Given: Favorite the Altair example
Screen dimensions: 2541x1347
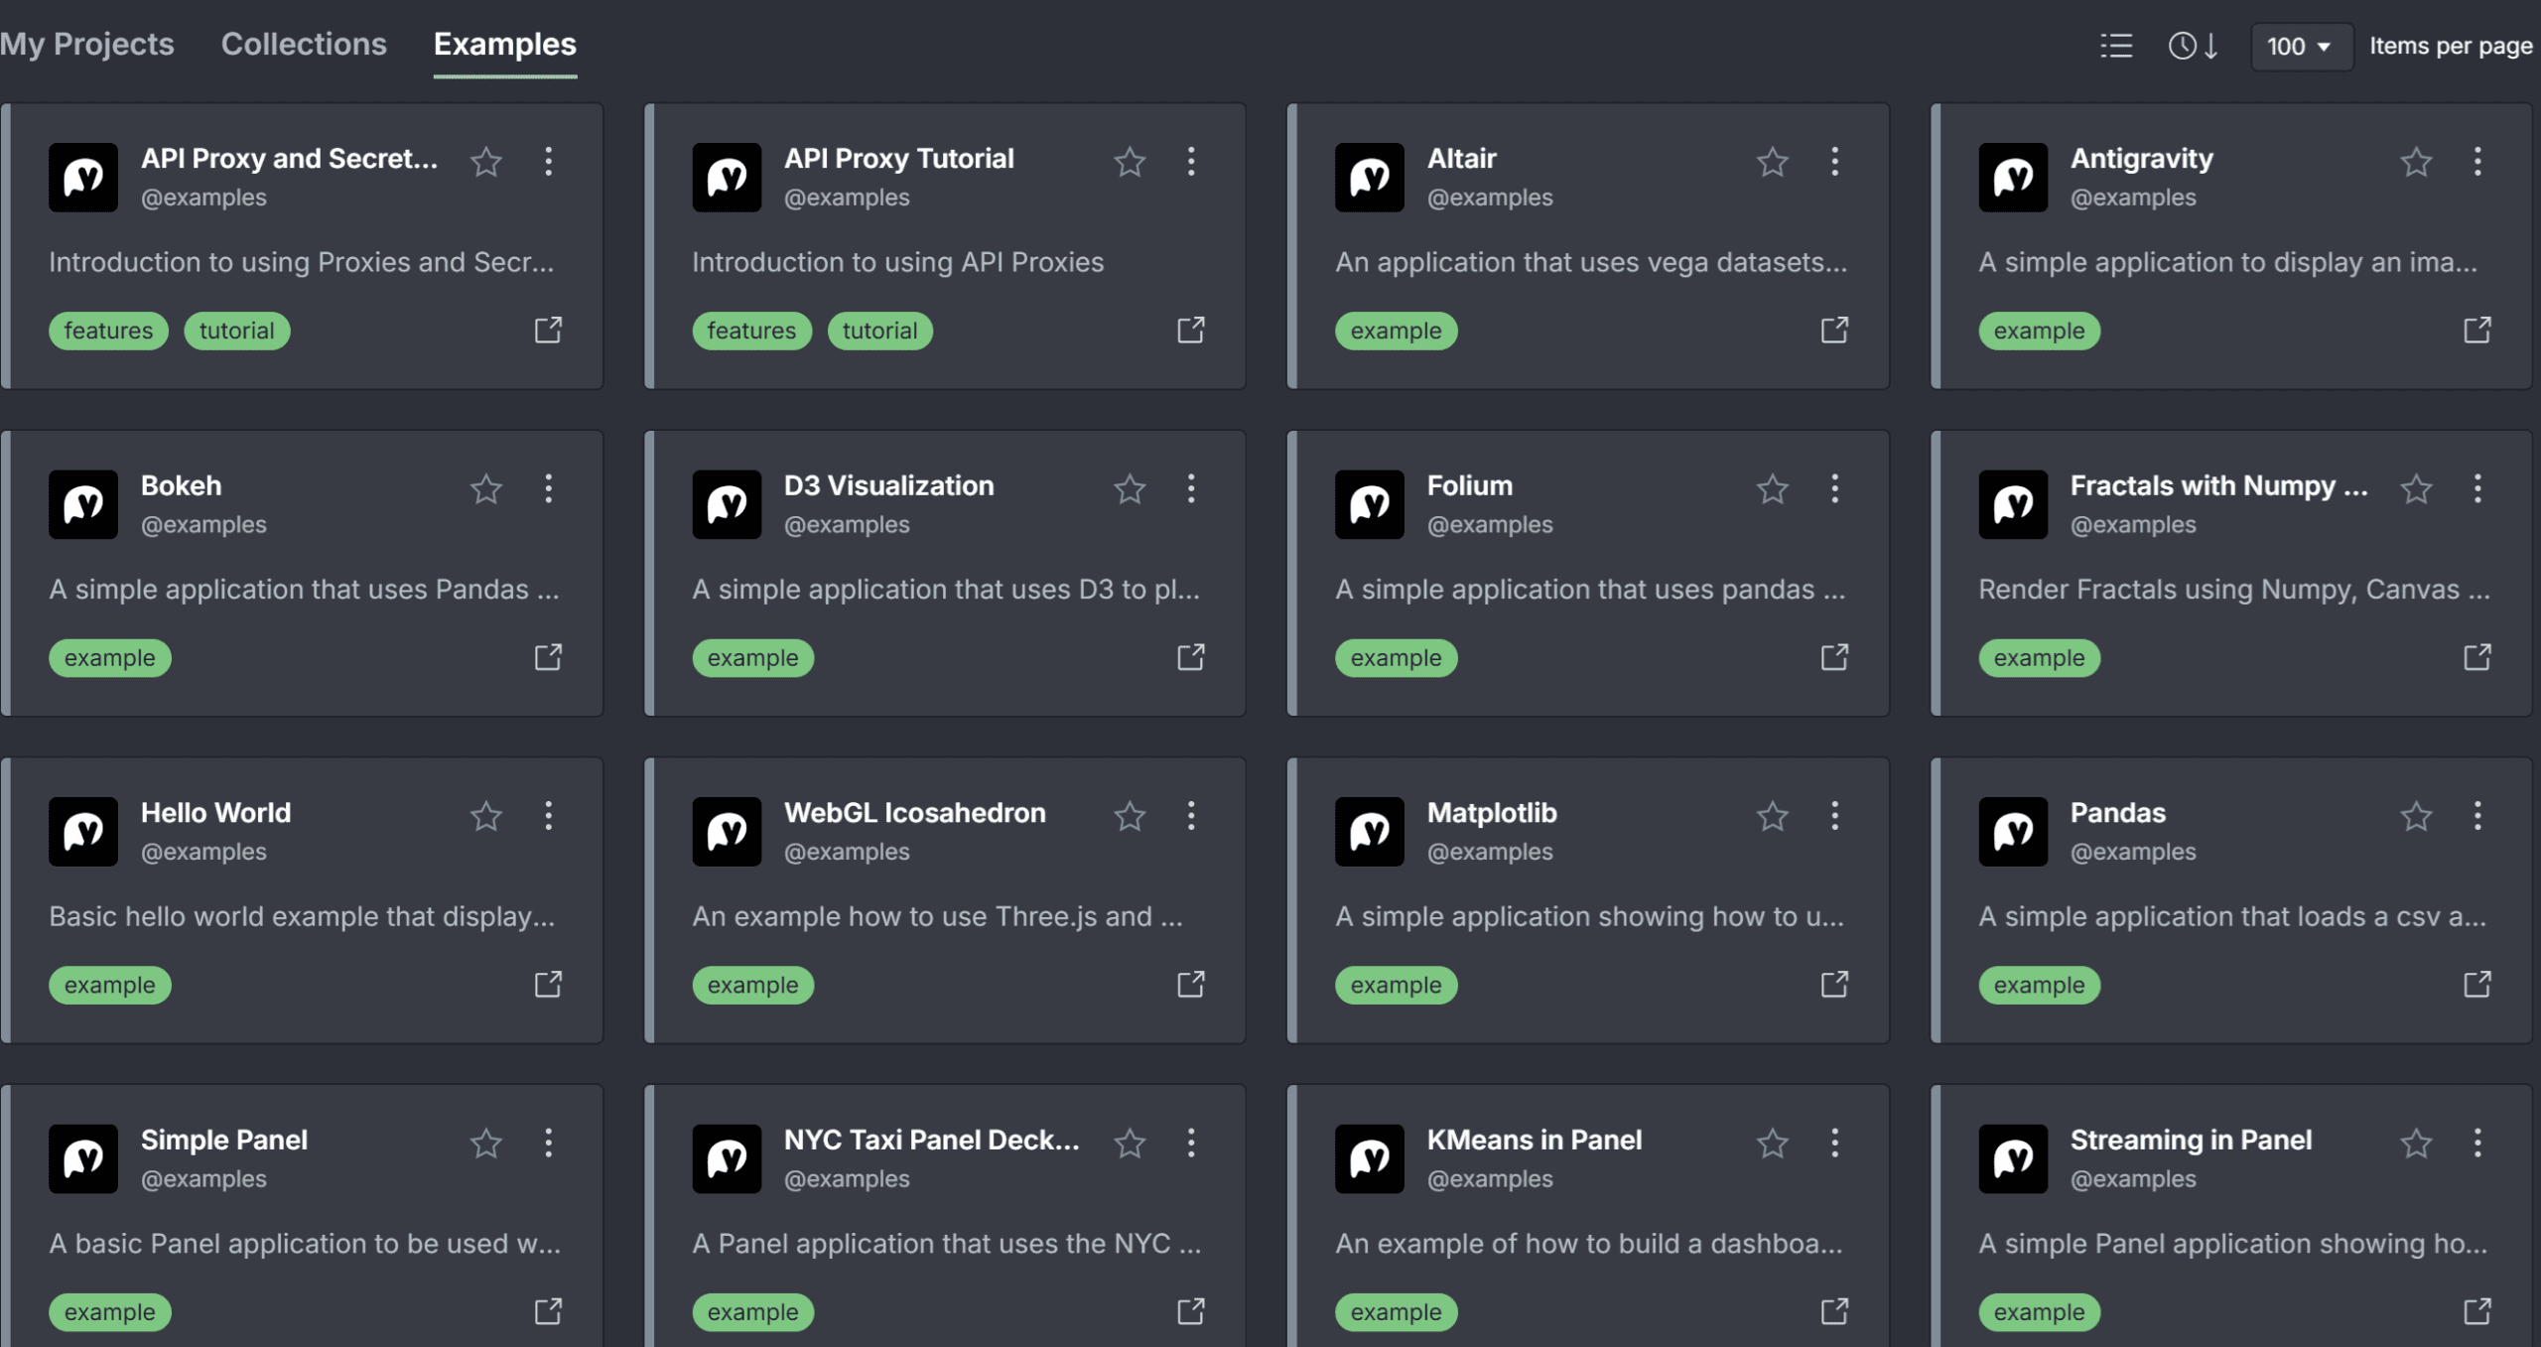Looking at the screenshot, I should tap(1773, 161).
